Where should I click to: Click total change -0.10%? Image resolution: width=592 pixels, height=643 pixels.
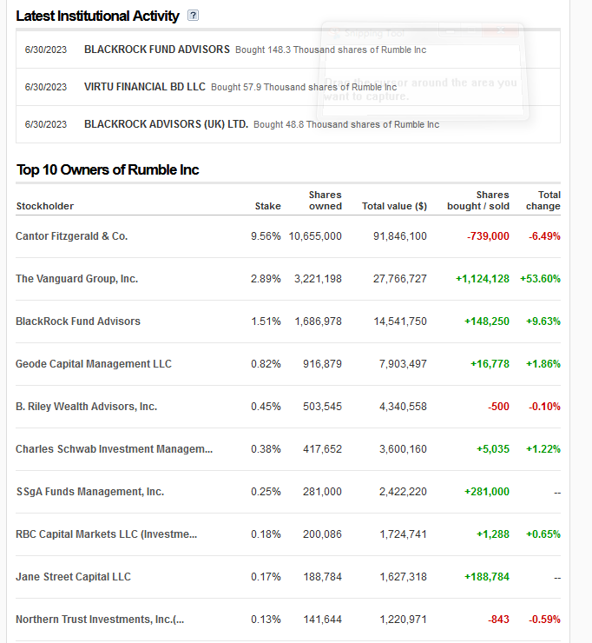coord(544,407)
